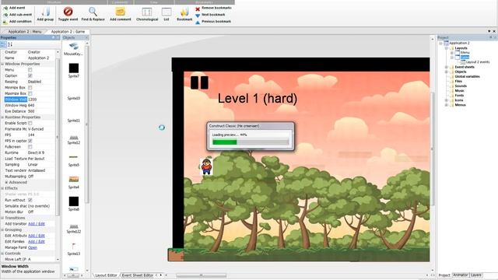This screenshot has width=498, height=280.
Task: Collapse the Transitions section
Action: tap(2, 218)
